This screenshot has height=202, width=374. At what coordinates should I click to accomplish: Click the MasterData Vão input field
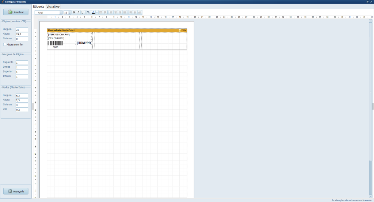click(x=22, y=110)
